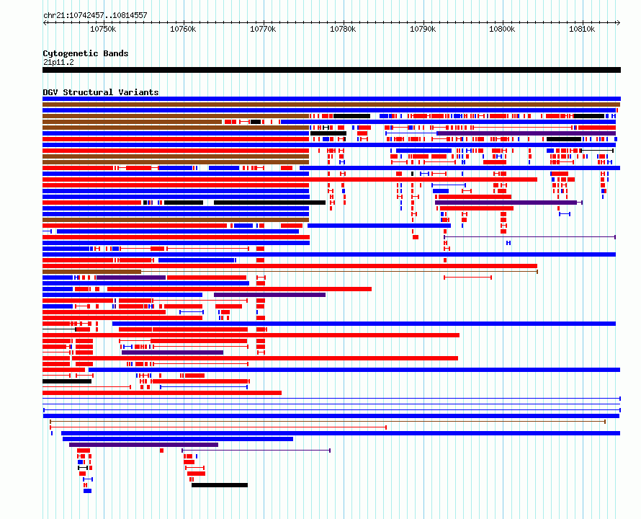This screenshot has height=519, width=641.
Task: Select the DGV Structural Variants track title
Action: pyautogui.click(x=101, y=92)
